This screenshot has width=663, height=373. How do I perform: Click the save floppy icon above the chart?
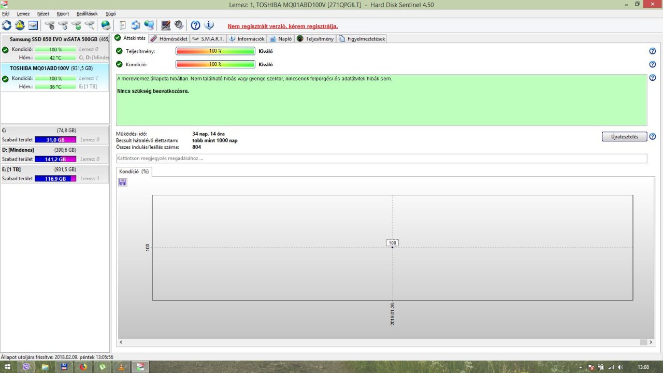pyautogui.click(x=123, y=182)
